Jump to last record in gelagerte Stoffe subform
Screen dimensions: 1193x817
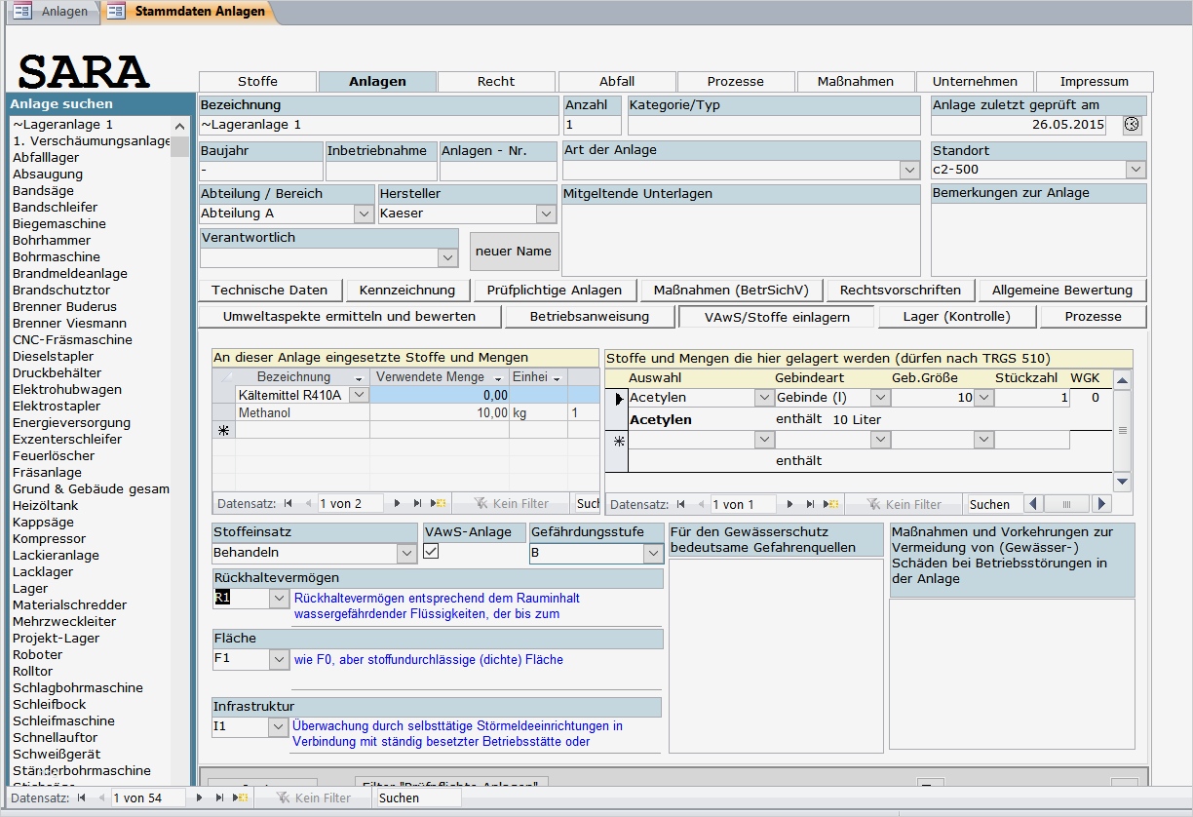(809, 505)
